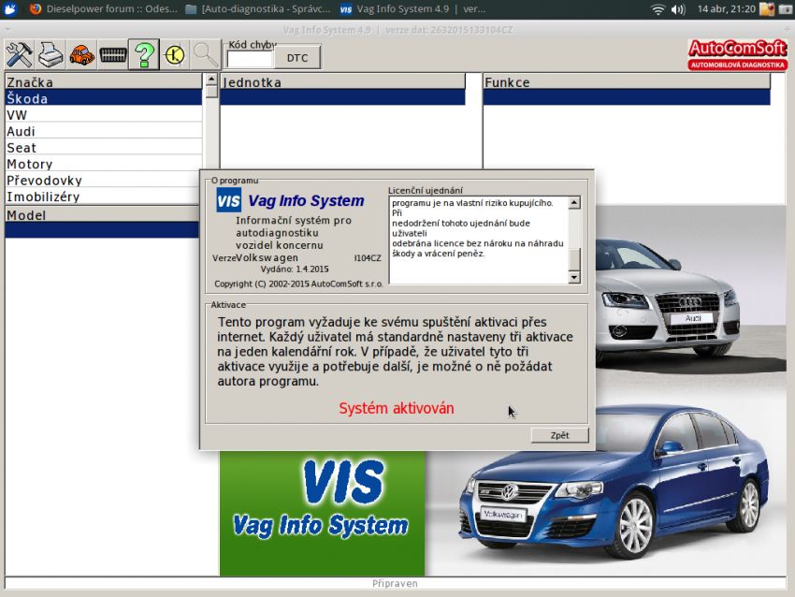
Task: Click the orange car toolbar icon
Action: [81, 54]
